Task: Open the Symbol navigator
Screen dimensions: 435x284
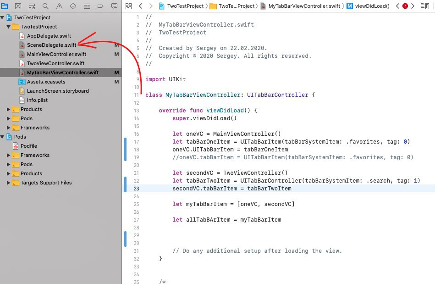Action: tap(32, 6)
